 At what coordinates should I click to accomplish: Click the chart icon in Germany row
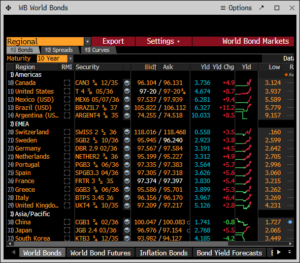[127, 149]
